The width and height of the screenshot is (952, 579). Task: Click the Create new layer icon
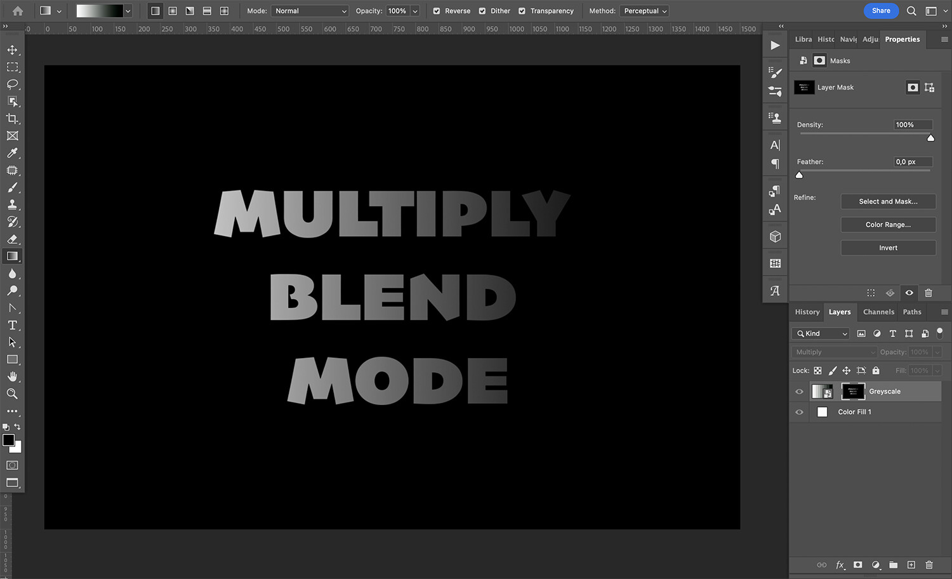[x=911, y=565]
